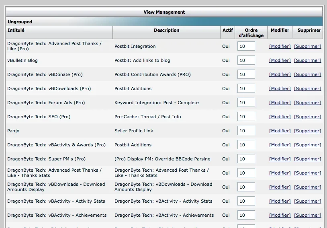Click order field for vBActivity & Awards (Pro)

click(246, 144)
